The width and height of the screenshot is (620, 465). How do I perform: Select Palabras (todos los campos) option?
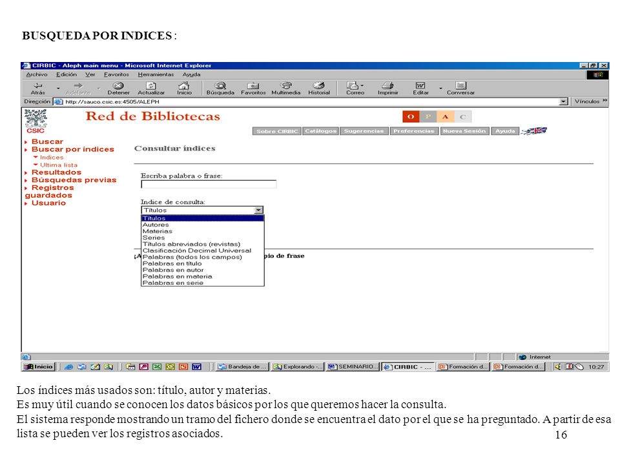[x=202, y=257]
